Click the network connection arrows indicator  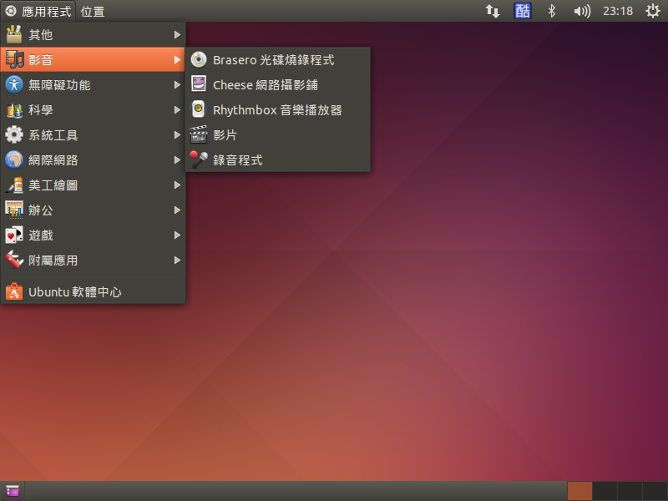pos(493,11)
